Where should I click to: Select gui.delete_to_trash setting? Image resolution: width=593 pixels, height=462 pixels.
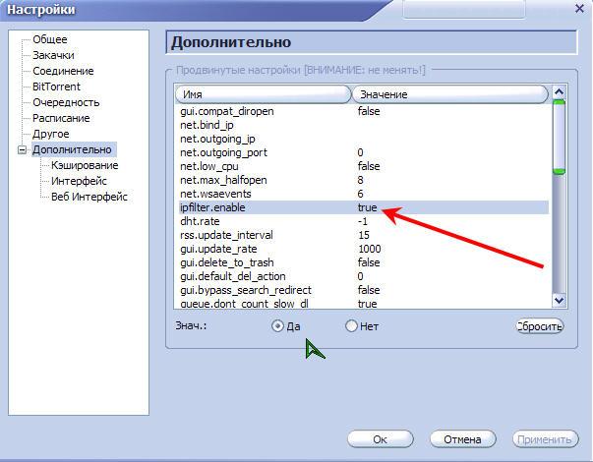364,262
